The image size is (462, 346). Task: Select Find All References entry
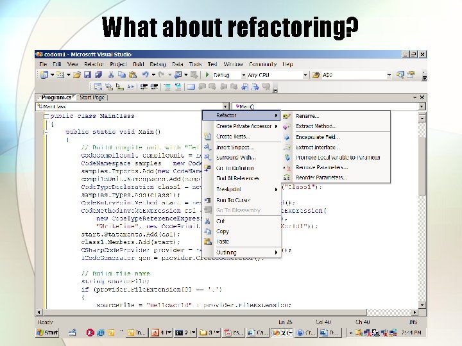pos(237,178)
